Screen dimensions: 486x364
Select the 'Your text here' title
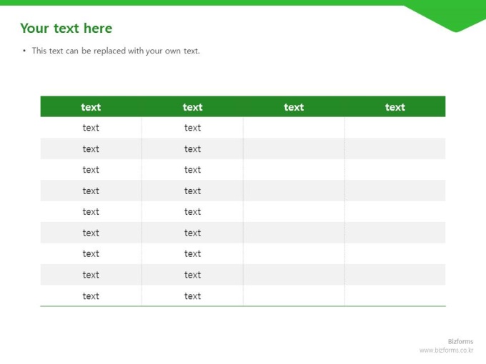[66, 28]
